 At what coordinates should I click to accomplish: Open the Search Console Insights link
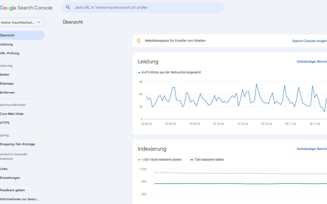click(x=309, y=41)
